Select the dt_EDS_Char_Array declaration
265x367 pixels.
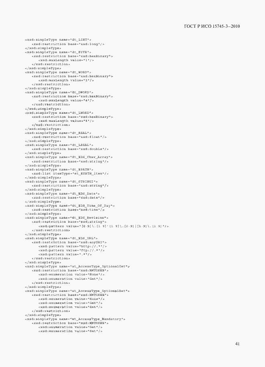click(69, 157)
